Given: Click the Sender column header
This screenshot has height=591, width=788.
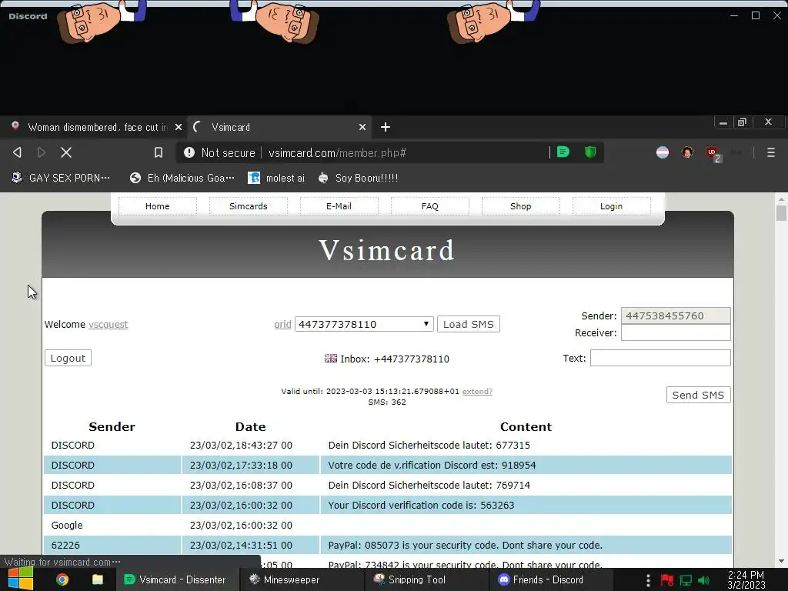Looking at the screenshot, I should [x=112, y=426].
